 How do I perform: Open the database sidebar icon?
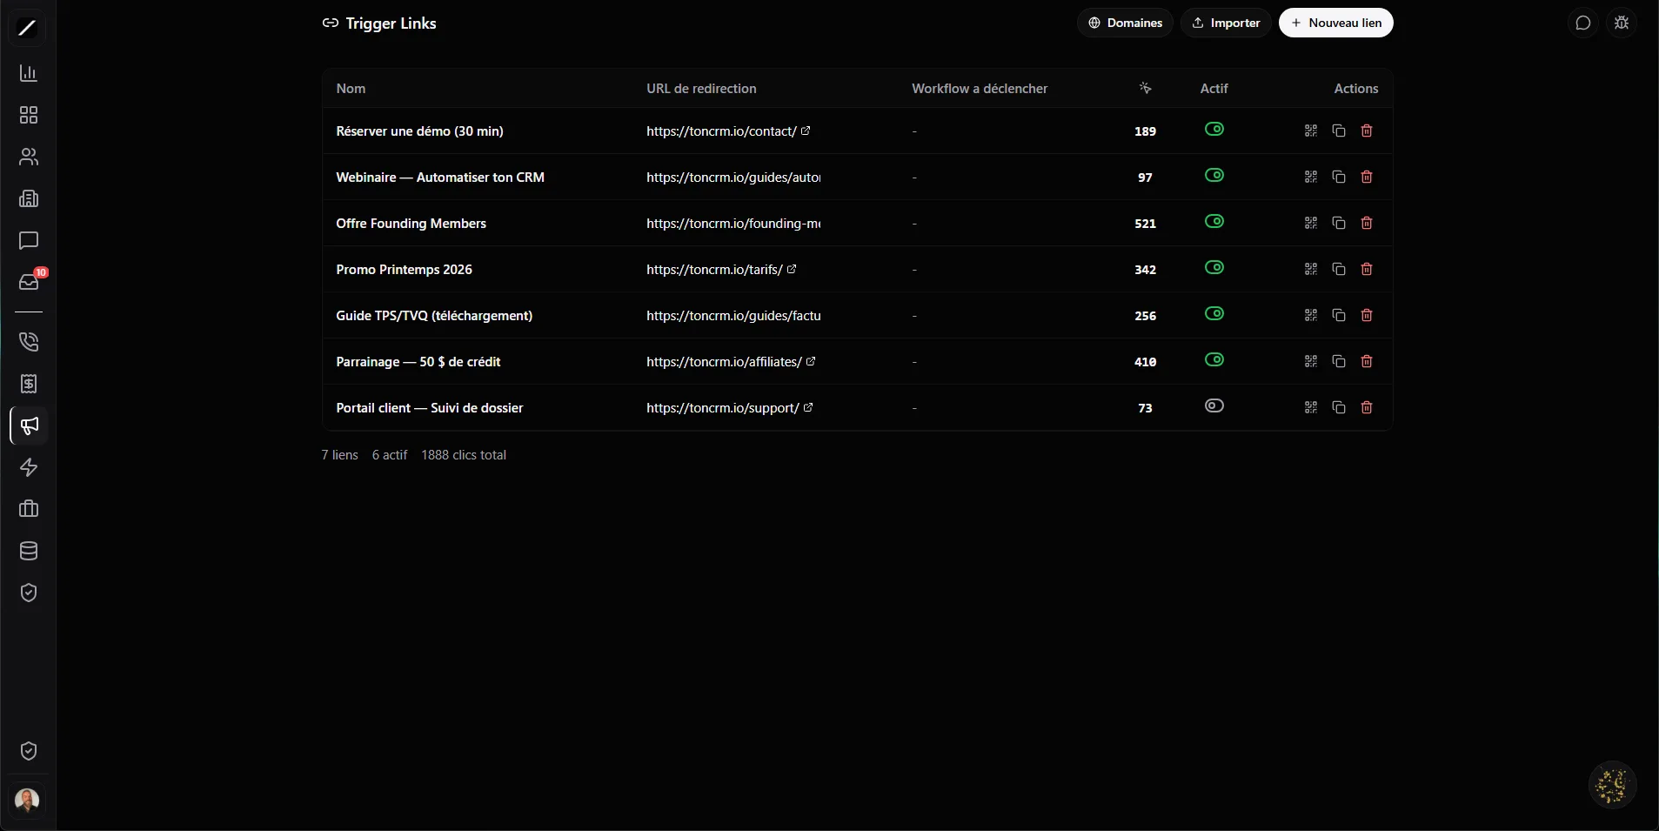29,551
